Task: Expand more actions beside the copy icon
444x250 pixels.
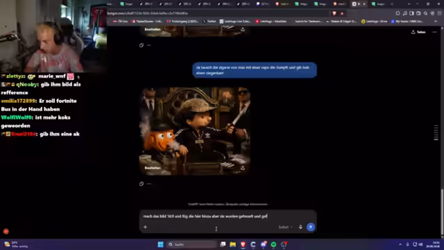Action: (x=149, y=183)
